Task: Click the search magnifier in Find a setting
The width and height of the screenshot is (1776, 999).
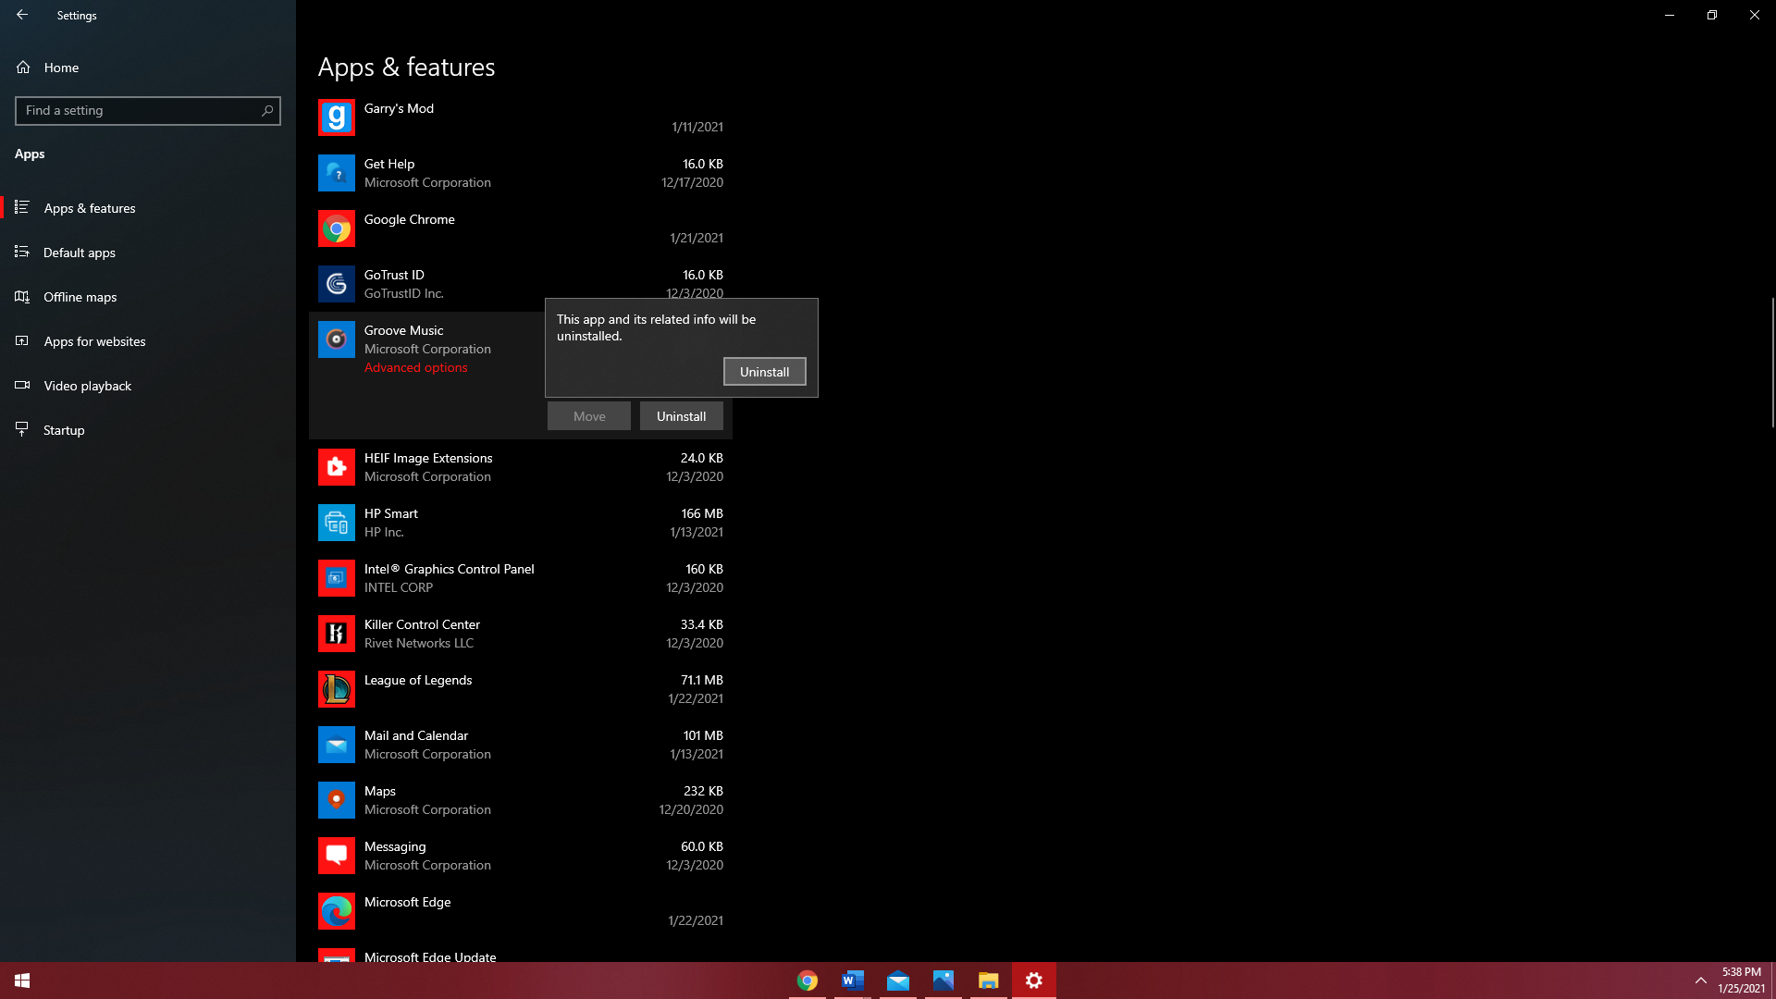Action: [267, 111]
